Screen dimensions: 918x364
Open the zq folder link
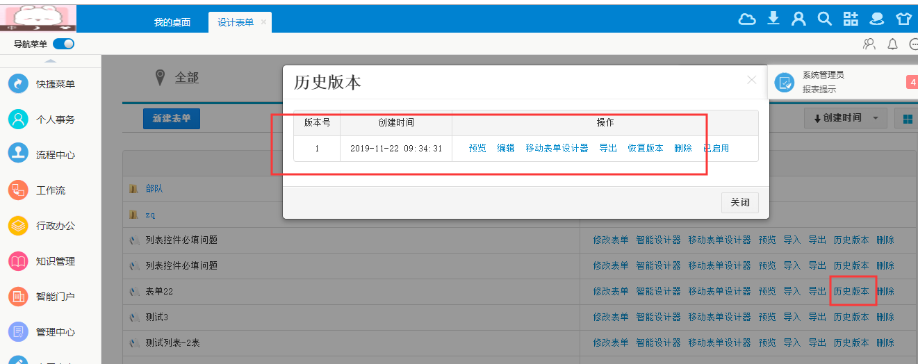click(150, 215)
